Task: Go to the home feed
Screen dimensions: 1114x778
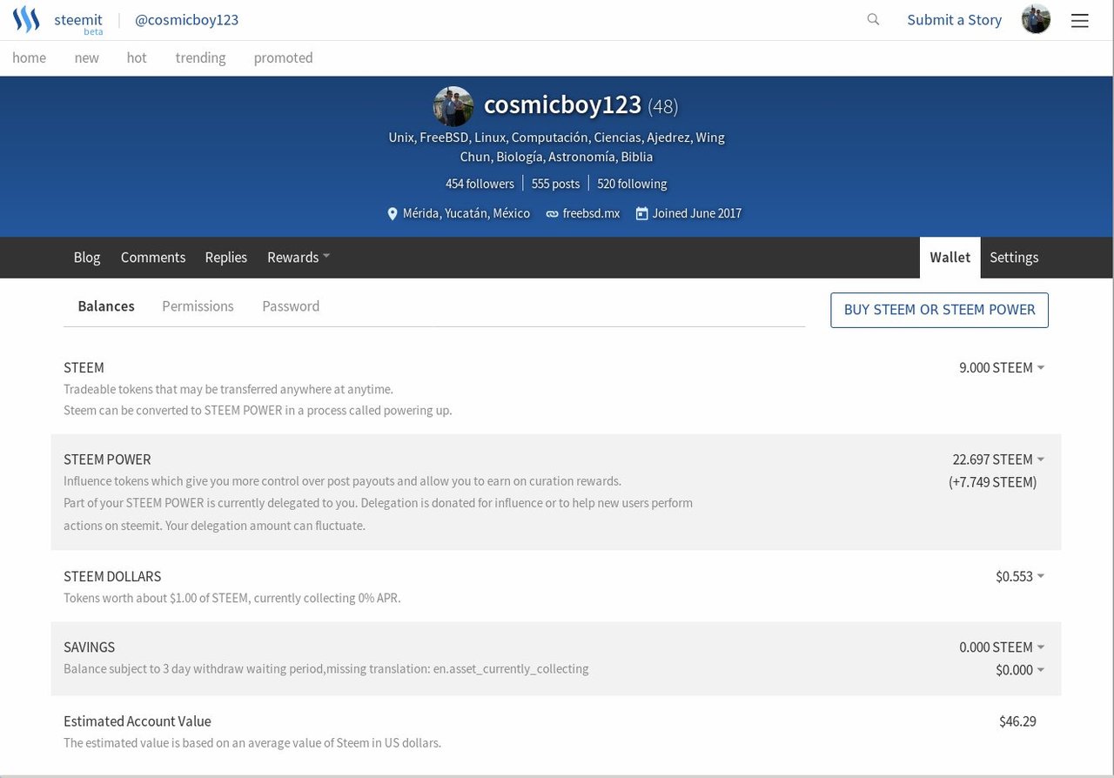Action: click(29, 57)
